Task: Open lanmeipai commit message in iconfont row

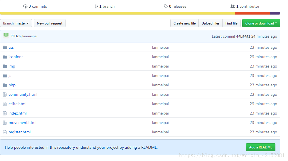Action: click(160, 57)
